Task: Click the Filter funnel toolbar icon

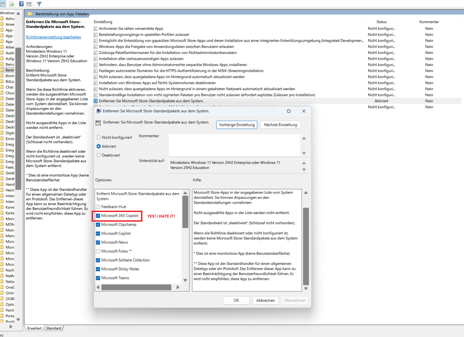Action: tap(39, 4)
